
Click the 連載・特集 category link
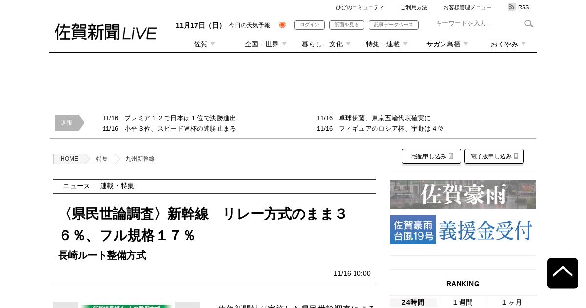click(117, 186)
